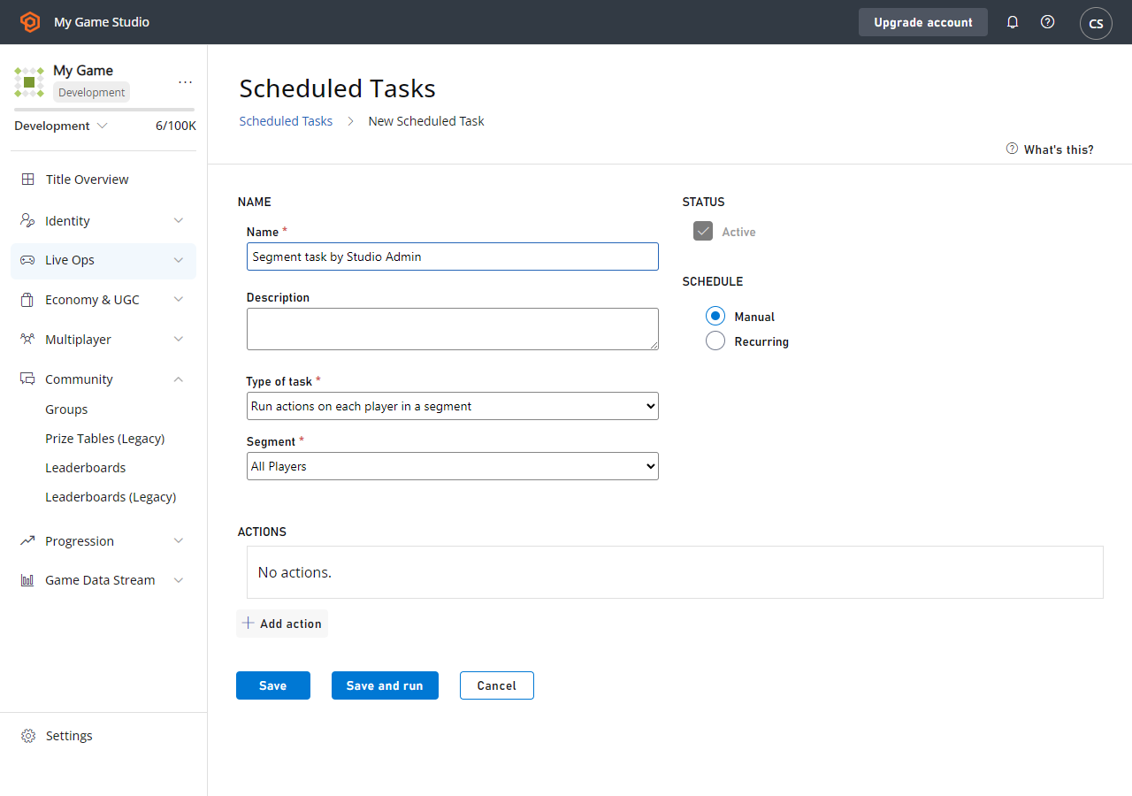This screenshot has width=1132, height=796.
Task: Click the Live Ops gamepad icon
Action: (28, 260)
